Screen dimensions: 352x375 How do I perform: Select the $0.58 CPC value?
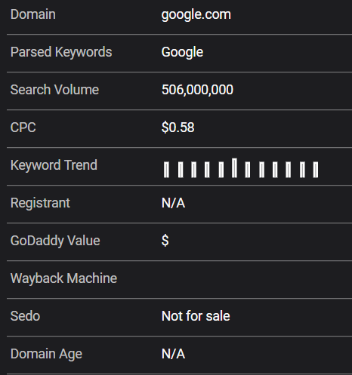click(x=178, y=128)
